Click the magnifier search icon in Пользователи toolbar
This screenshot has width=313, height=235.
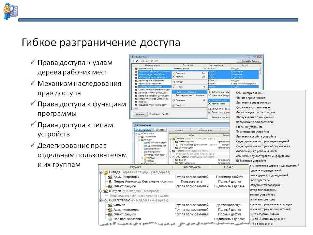[147, 61]
